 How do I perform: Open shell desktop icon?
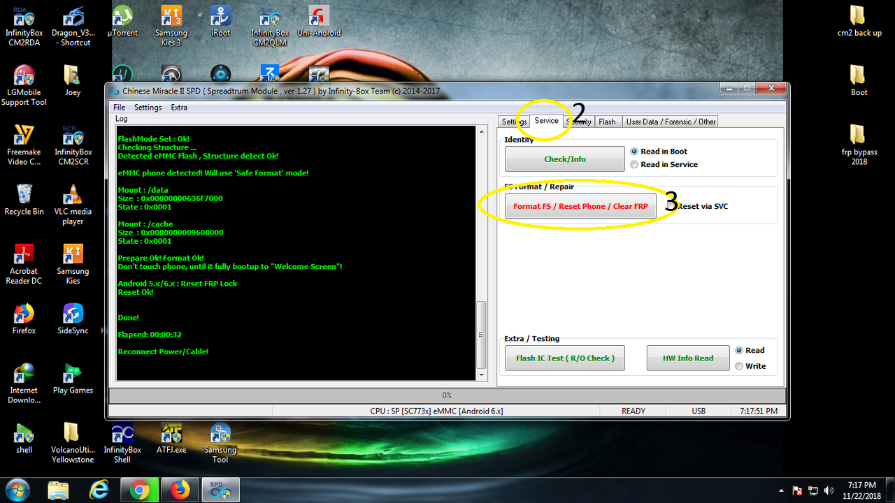click(x=24, y=438)
